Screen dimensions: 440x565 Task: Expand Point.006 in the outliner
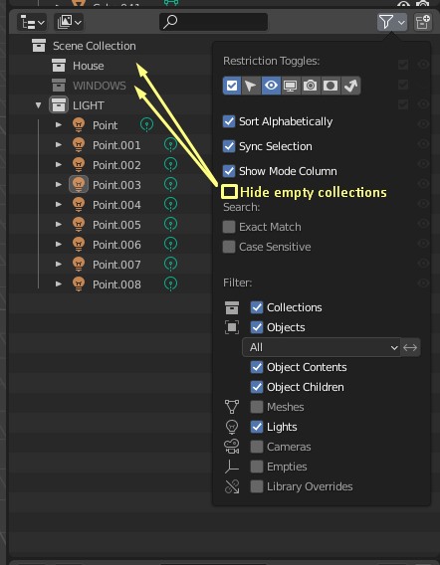[x=58, y=245]
